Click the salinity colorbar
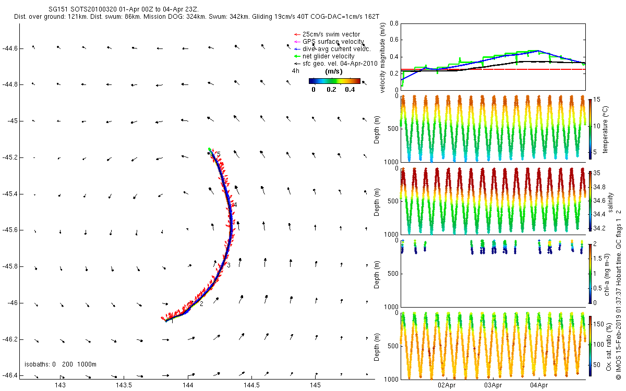The image size is (626, 391). [590, 201]
